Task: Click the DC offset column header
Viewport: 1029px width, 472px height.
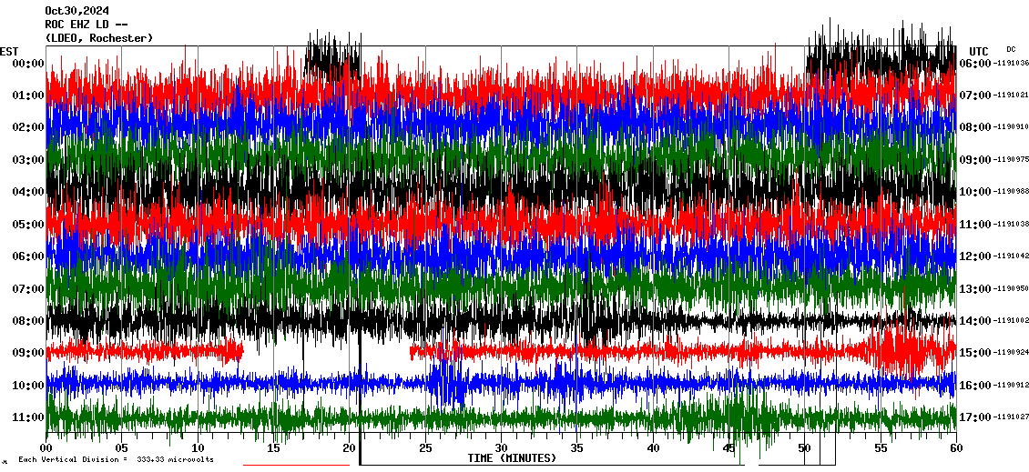Action: (1011, 49)
